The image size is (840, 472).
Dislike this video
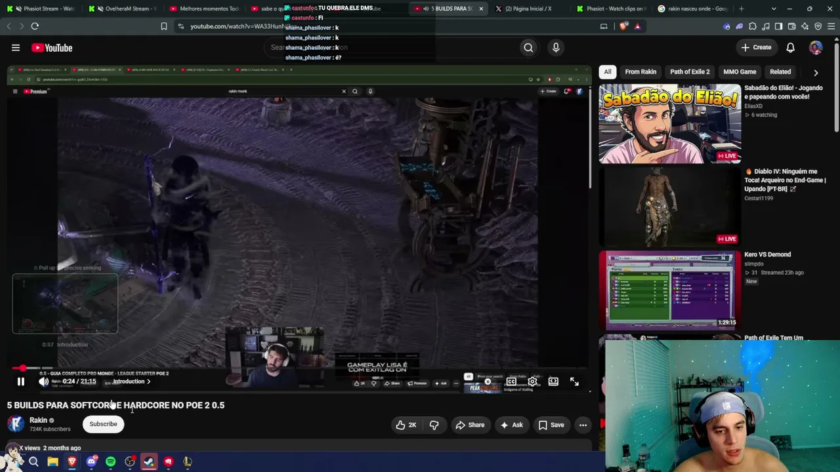click(434, 425)
